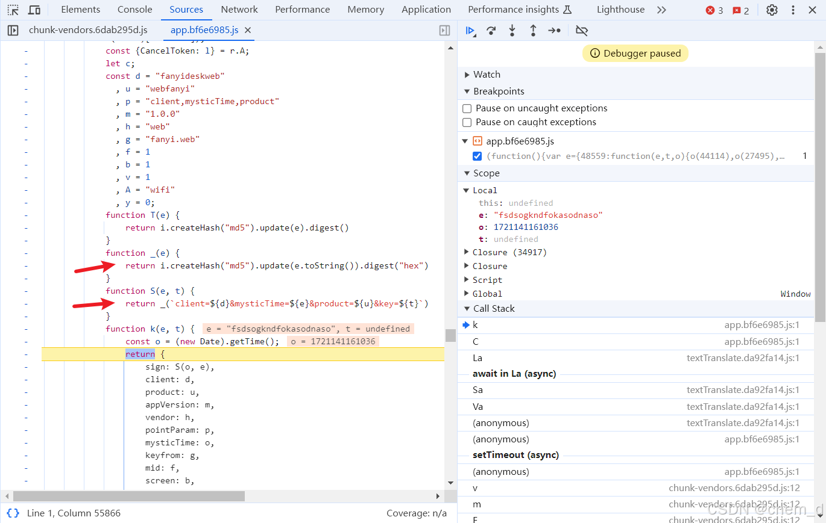Open DevTools settings gear
The height and width of the screenshot is (523, 826).
772,10
